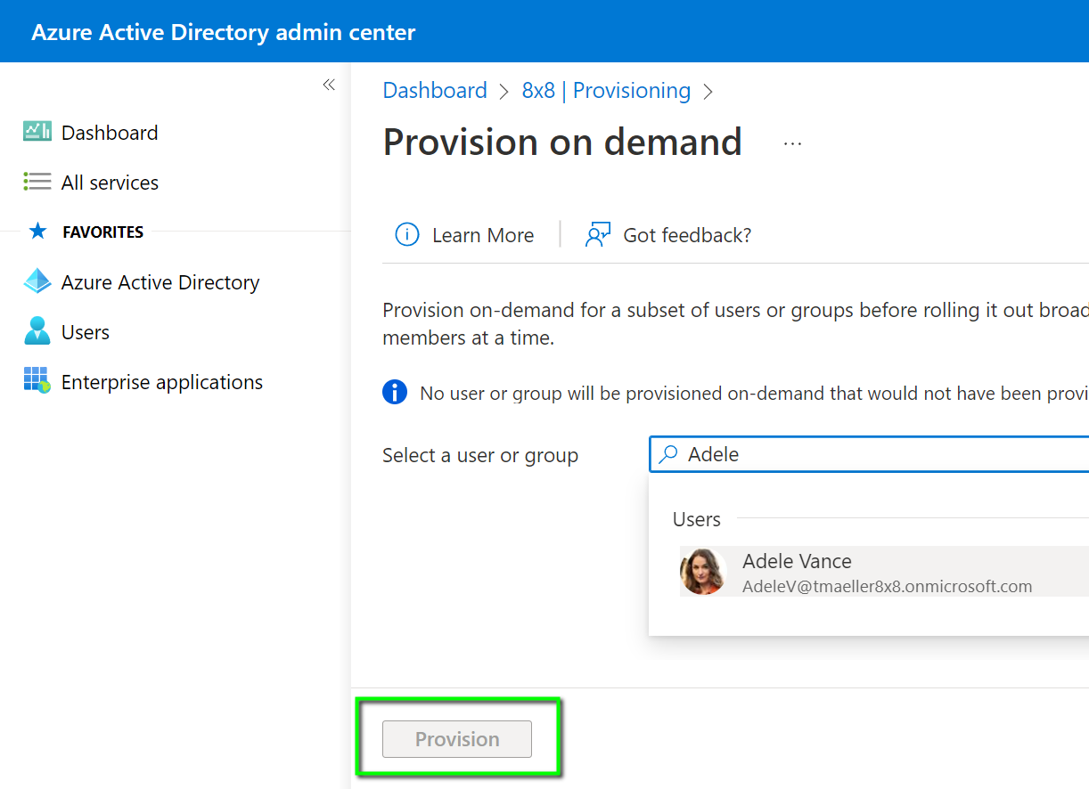
Task: Click the search magnifier icon
Action: pos(667,455)
